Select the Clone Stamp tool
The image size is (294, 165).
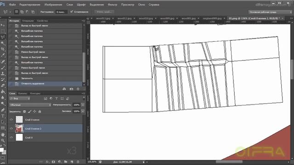click(x=3, y=73)
